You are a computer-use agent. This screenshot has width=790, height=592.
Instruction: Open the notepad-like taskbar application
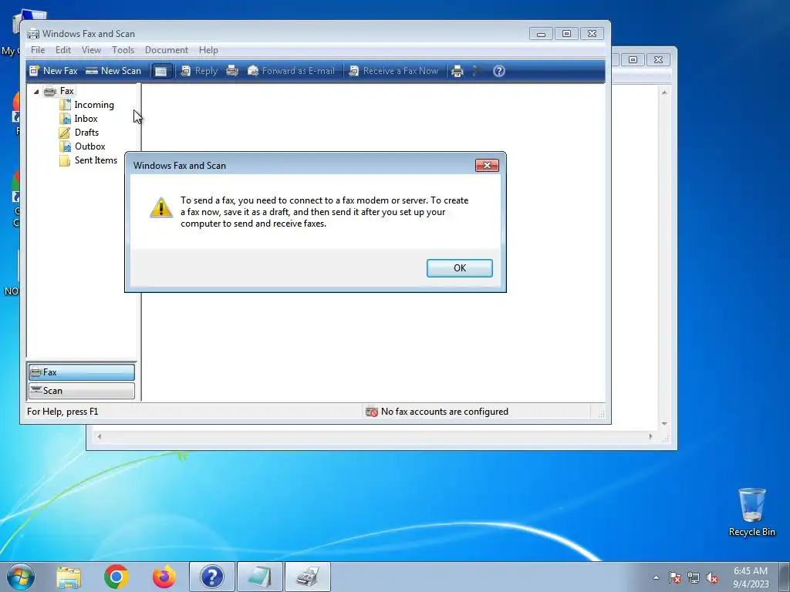(x=260, y=577)
